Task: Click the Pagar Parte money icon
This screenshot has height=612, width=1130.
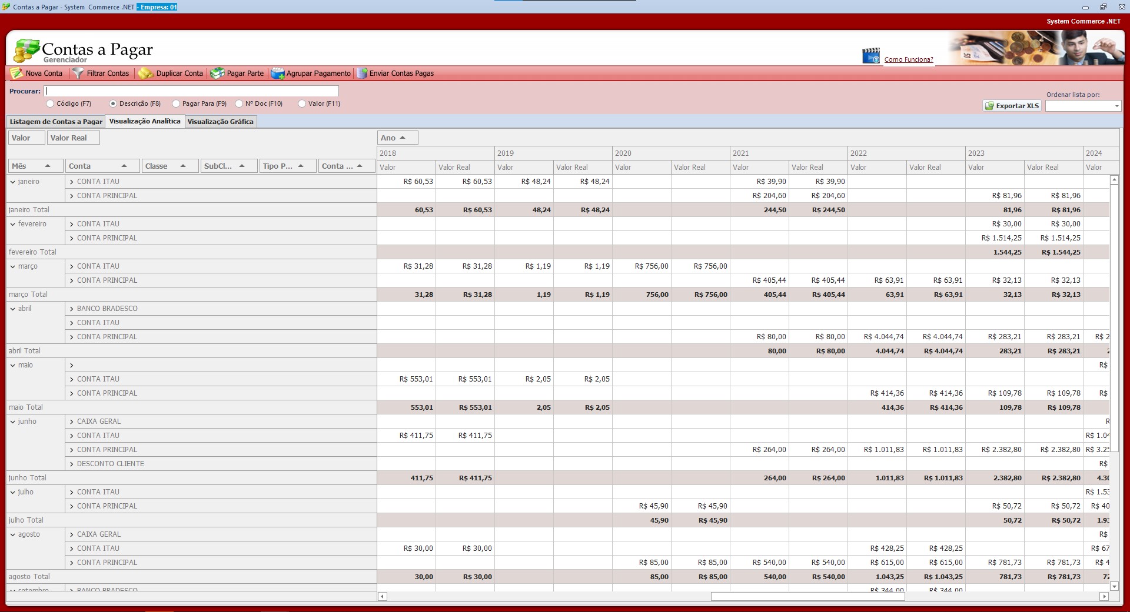Action: click(217, 73)
